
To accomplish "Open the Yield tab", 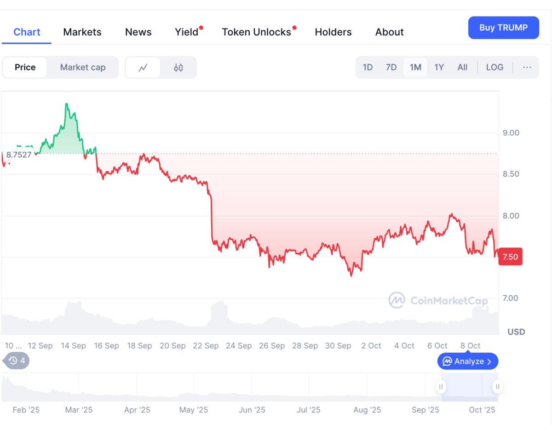I will click(186, 32).
